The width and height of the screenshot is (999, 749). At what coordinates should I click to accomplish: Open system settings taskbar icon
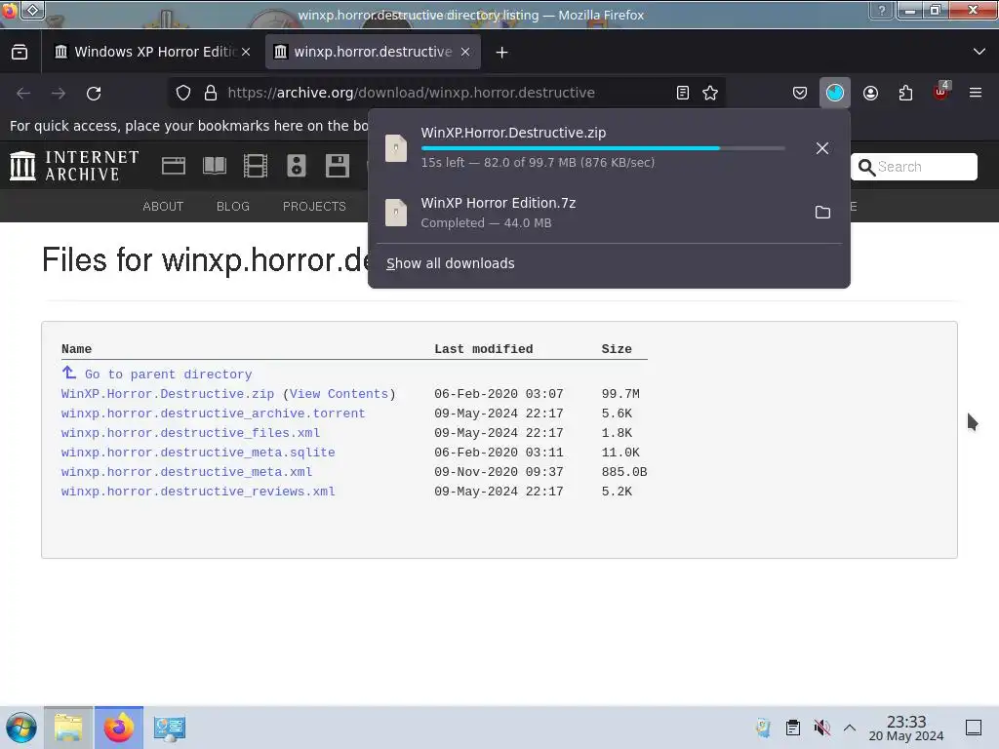click(170, 728)
